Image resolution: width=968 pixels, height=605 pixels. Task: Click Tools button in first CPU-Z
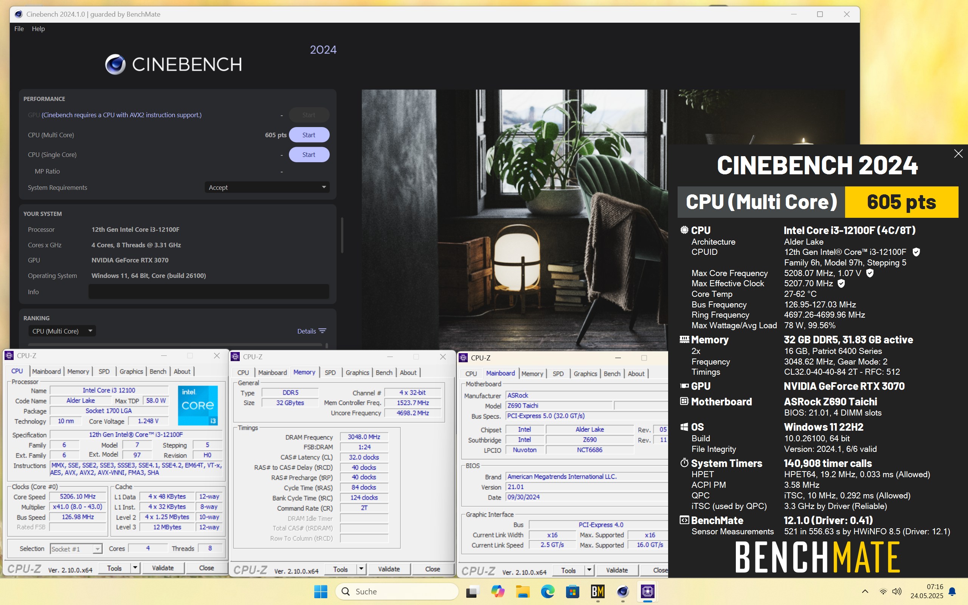(x=115, y=568)
